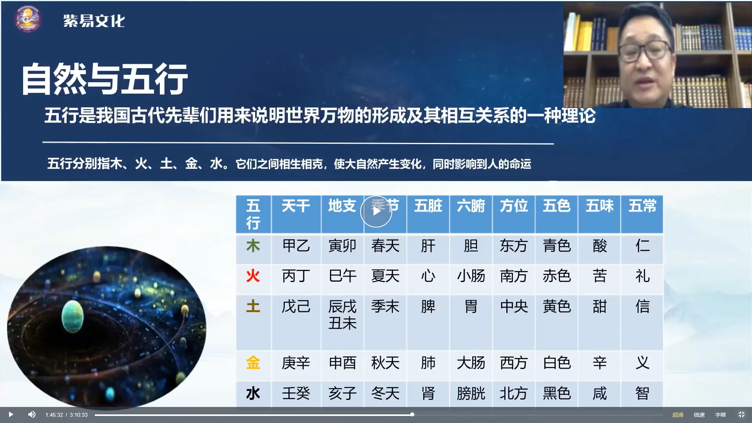
Task: Select the presenter webcam video thumbnail
Action: click(657, 55)
